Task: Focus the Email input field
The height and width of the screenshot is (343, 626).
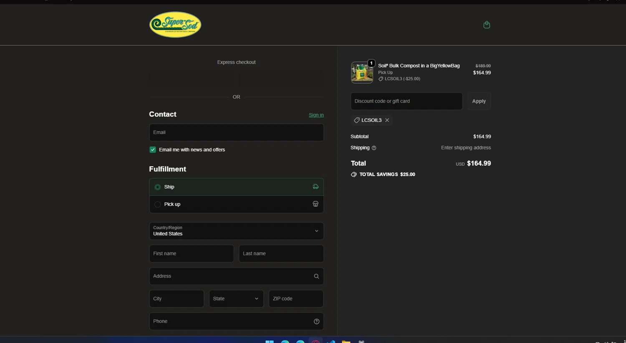Action: coord(236,132)
